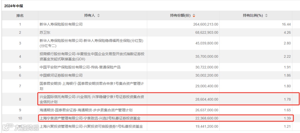Select rank number 4 cell
This screenshot has height=133, width=300.
click(20, 56)
